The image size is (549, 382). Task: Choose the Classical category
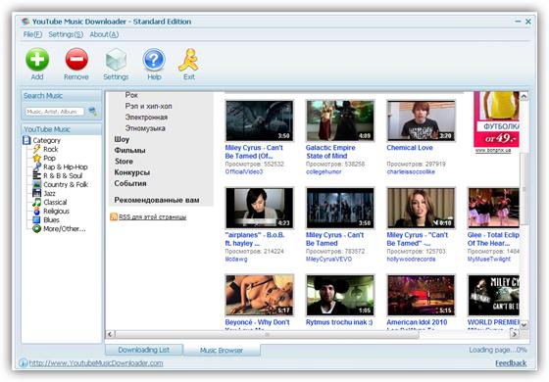tap(55, 202)
